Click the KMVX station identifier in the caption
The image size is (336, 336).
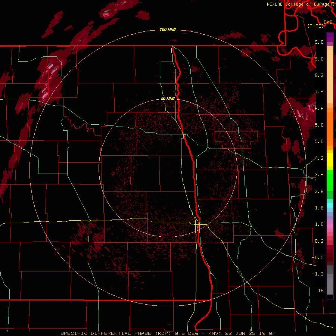click(x=215, y=333)
